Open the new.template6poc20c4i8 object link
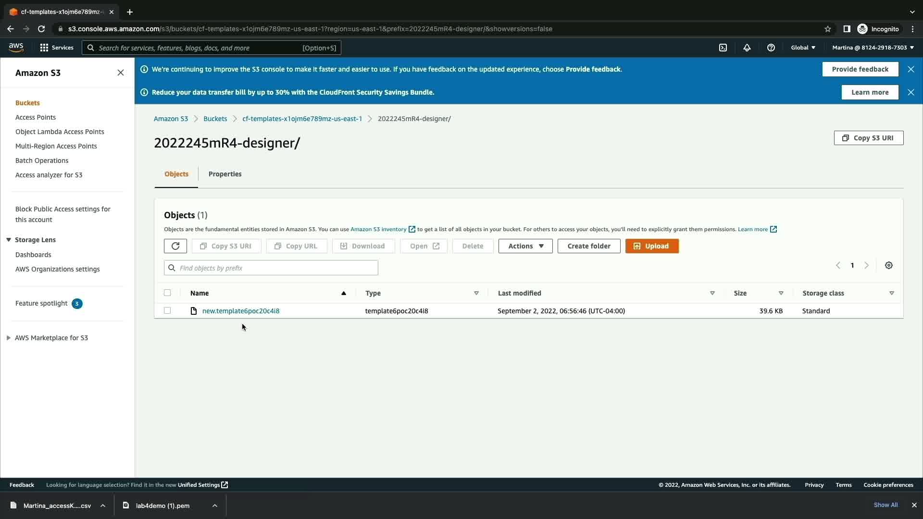923x519 pixels. pos(241,311)
